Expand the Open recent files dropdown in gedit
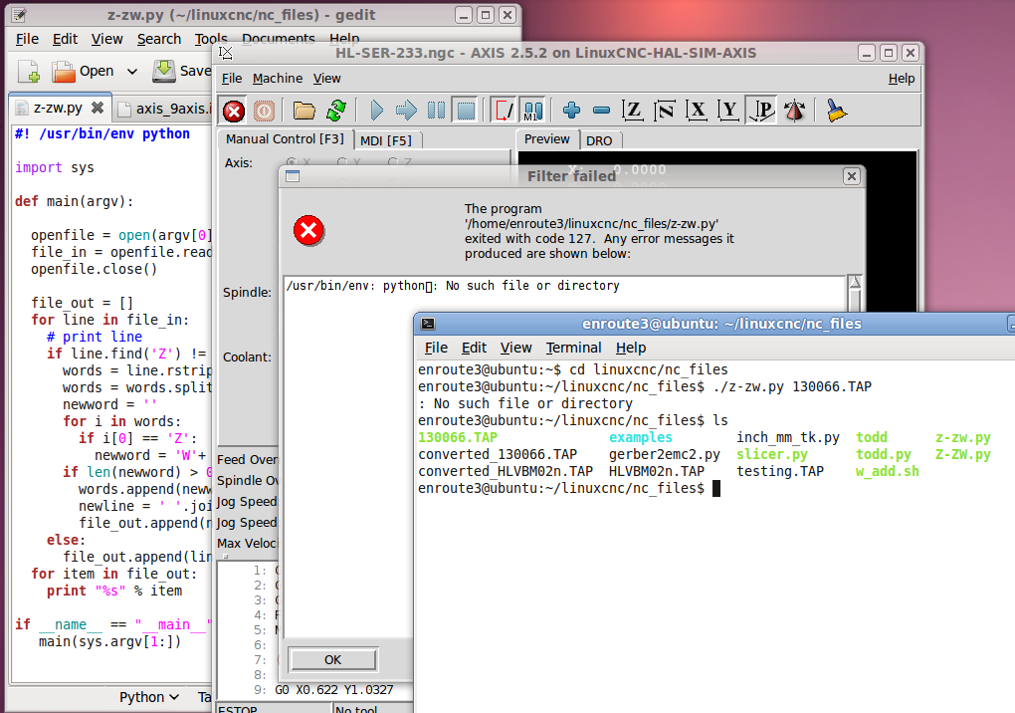1015x713 pixels. 132,72
